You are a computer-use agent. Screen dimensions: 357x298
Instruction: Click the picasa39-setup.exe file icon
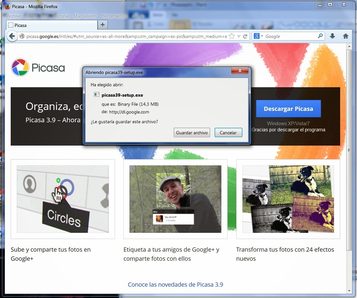point(96,94)
